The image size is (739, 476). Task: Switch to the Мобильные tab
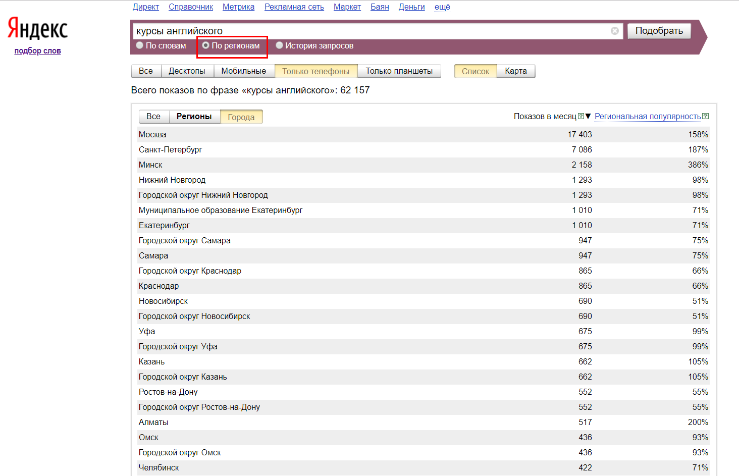(244, 71)
